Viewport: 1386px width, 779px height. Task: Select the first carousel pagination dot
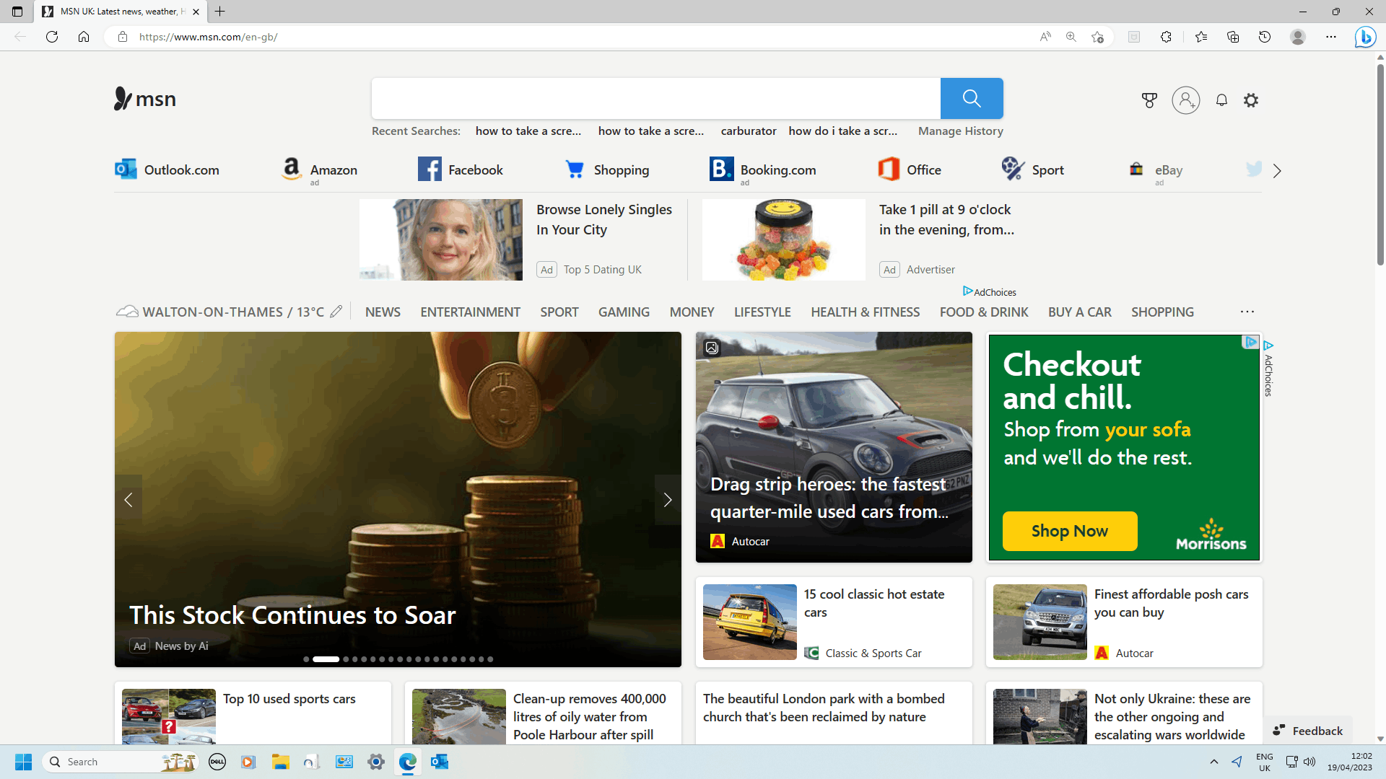(306, 659)
